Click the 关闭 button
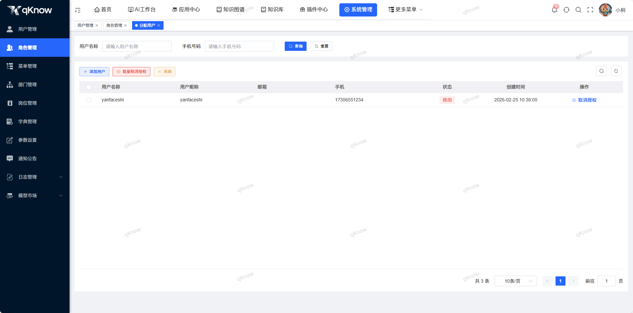 coord(165,72)
